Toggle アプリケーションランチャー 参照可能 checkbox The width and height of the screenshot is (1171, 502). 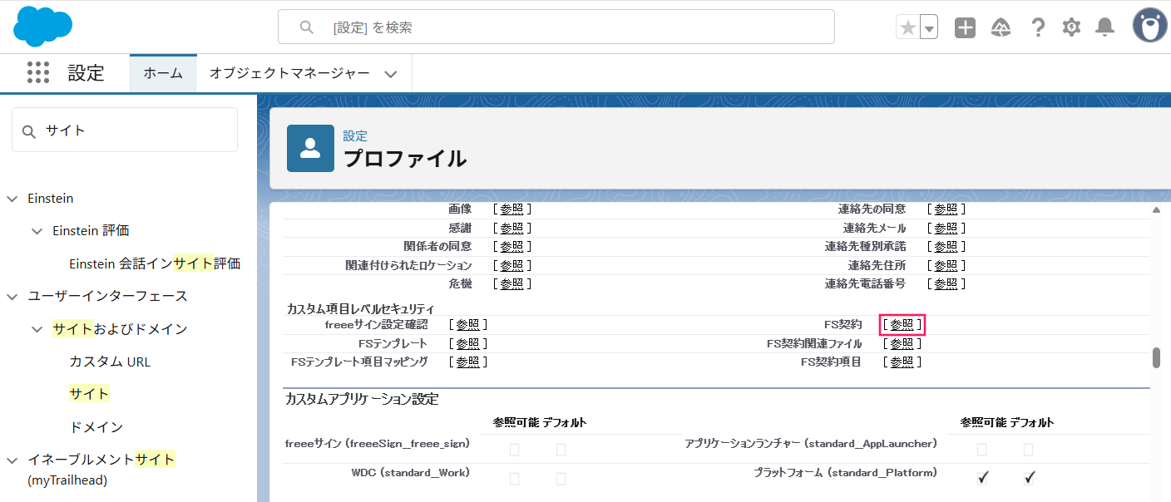click(x=981, y=450)
